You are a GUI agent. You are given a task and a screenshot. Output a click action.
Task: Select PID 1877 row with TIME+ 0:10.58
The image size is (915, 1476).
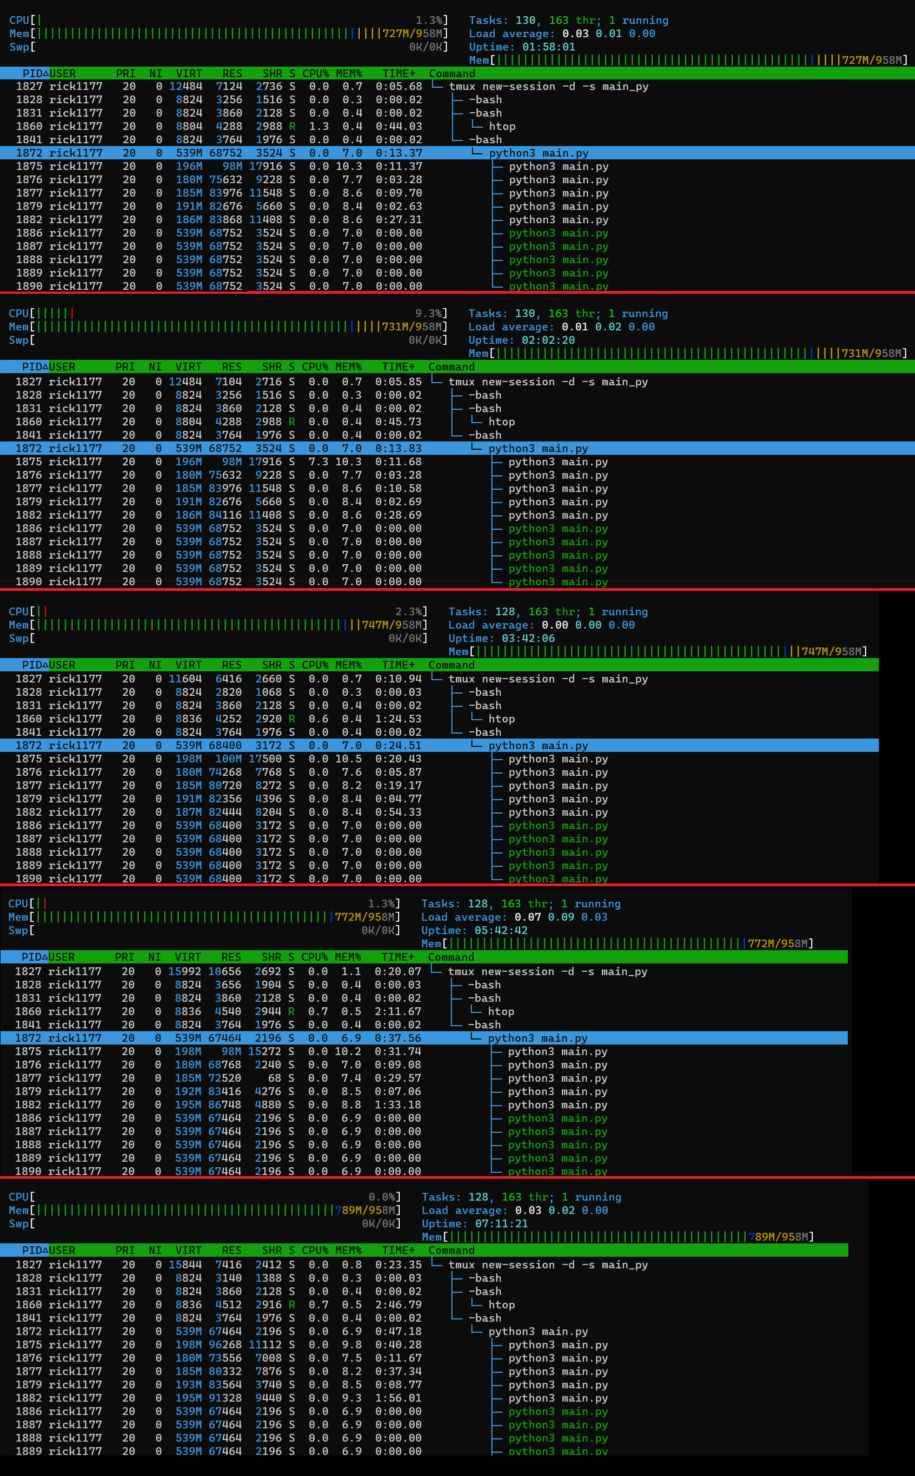click(x=457, y=488)
